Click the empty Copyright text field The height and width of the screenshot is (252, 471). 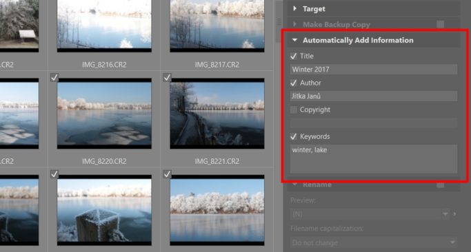click(x=373, y=123)
